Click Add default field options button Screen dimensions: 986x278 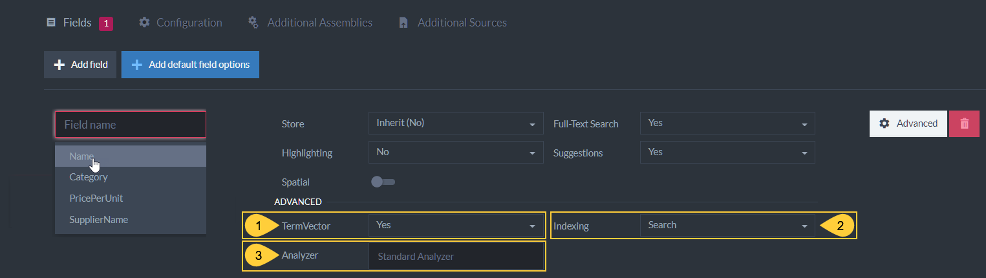190,65
